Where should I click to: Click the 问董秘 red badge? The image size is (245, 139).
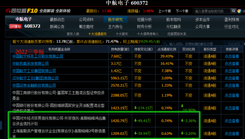click(x=16, y=26)
